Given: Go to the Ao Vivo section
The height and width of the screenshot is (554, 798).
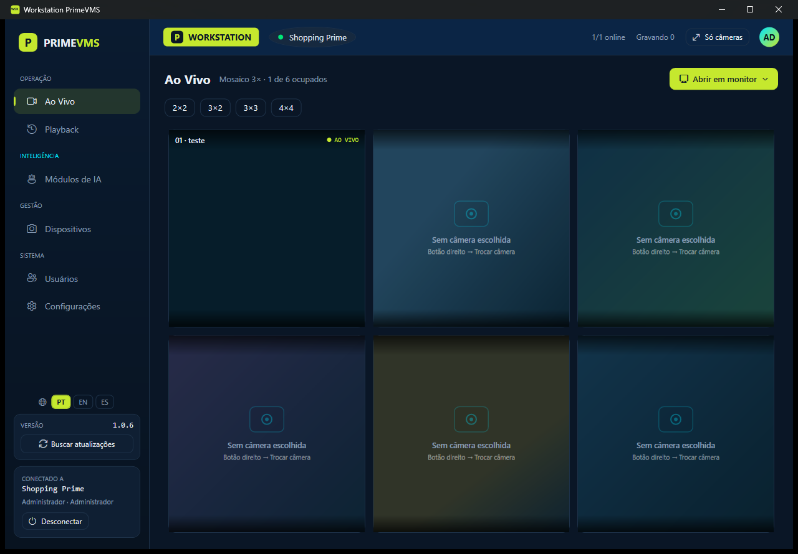Looking at the screenshot, I should pos(77,101).
